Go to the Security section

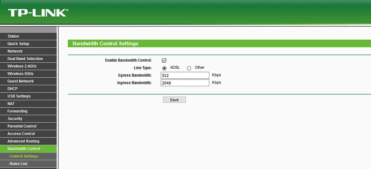(28, 119)
